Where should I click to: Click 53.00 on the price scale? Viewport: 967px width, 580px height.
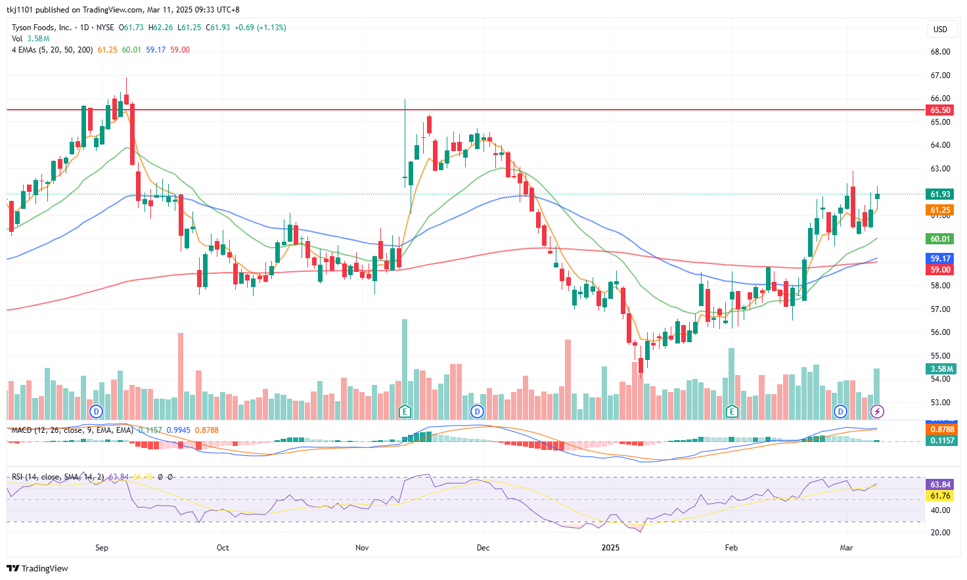[x=941, y=403]
